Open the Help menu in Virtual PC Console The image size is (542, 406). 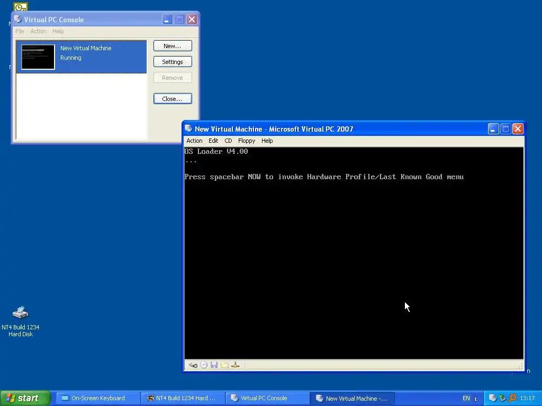[58, 31]
